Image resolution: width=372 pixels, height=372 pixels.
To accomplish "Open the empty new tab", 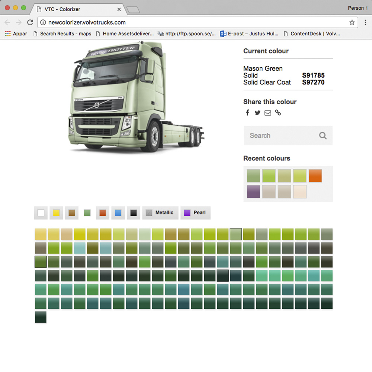I will click(x=133, y=9).
